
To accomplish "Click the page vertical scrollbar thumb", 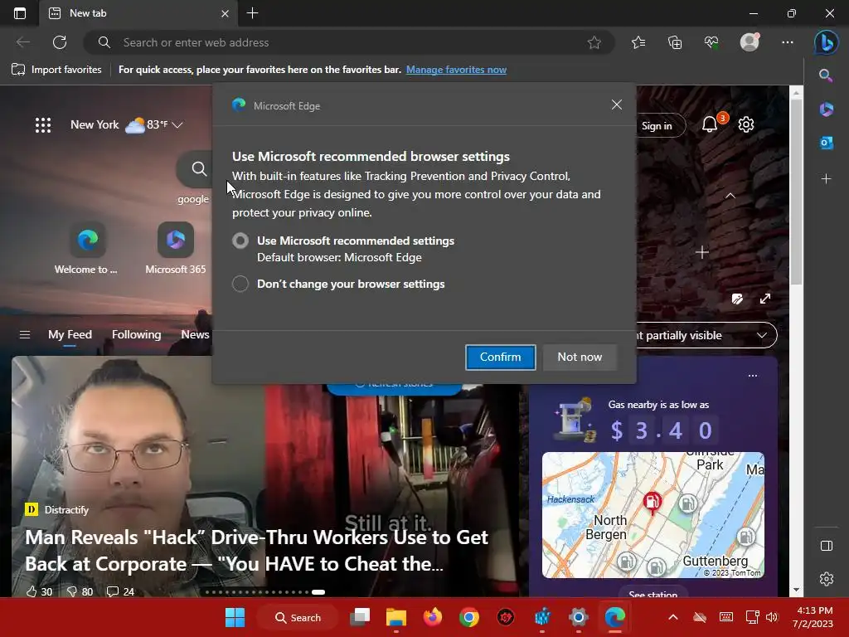I will pos(796,192).
